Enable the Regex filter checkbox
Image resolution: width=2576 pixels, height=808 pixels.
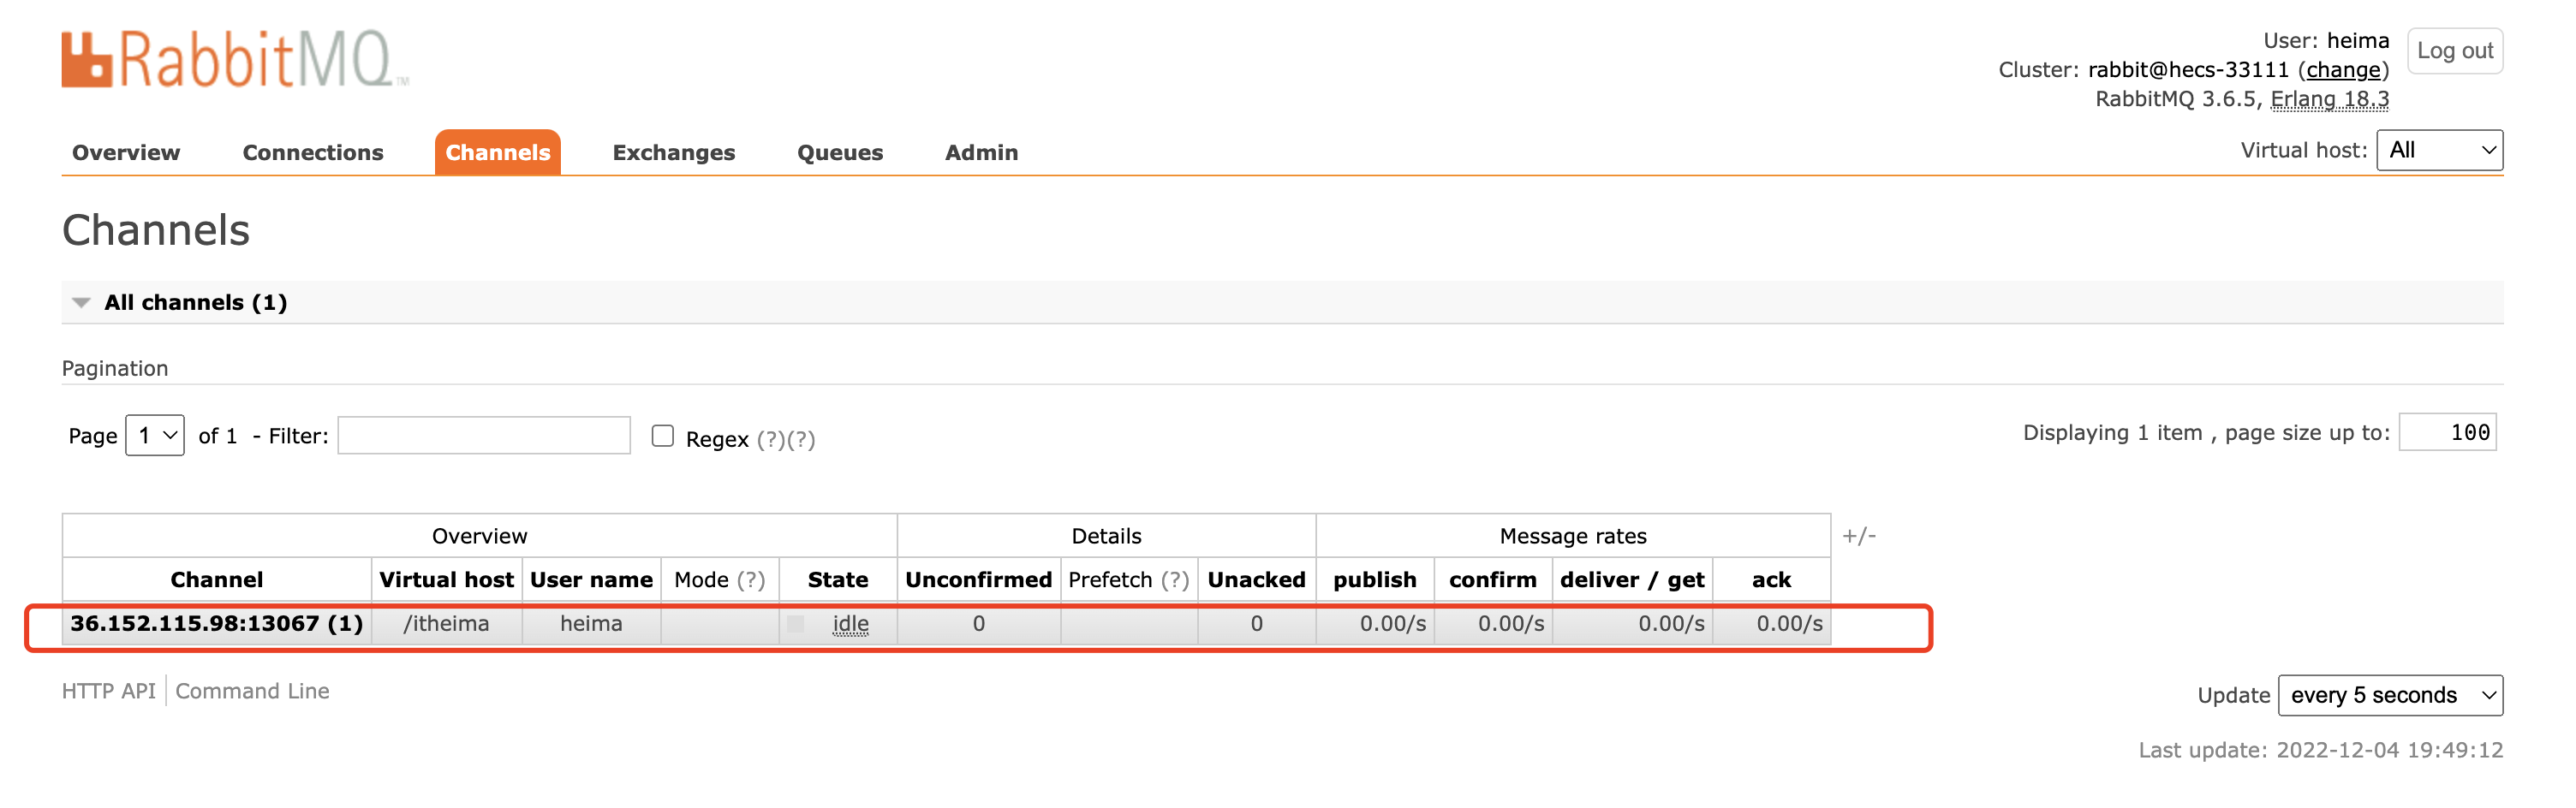[662, 436]
